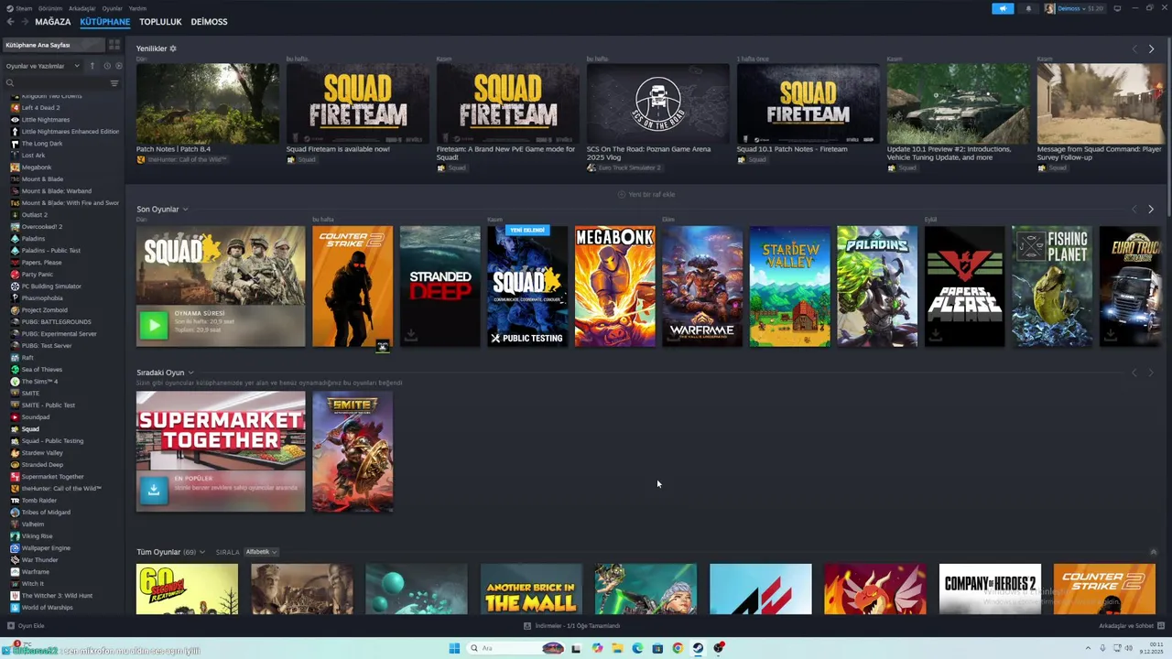Open Counter-Strike 2 cover in Son Oyunlar

click(353, 286)
